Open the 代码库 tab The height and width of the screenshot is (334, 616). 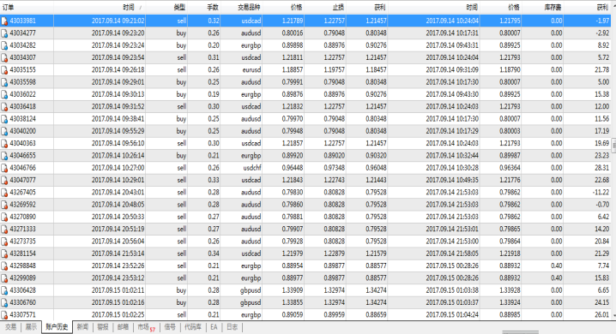[193, 327]
